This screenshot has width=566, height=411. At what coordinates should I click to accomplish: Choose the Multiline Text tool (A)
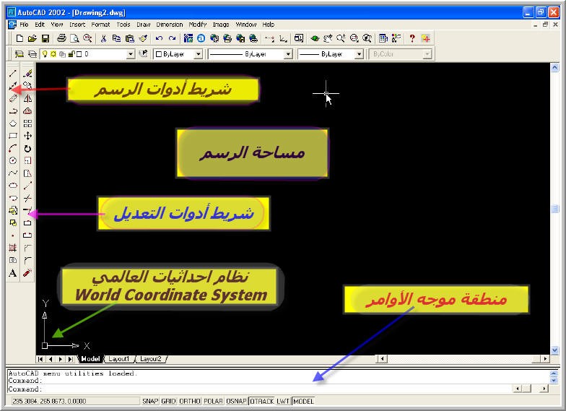coord(13,273)
